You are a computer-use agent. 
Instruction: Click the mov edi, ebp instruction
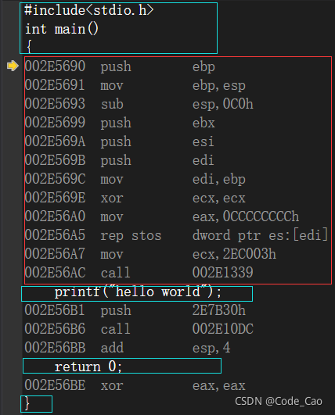(x=135, y=179)
